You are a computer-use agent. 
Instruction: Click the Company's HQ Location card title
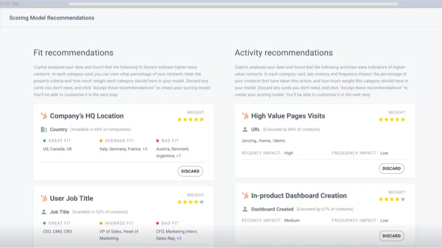(x=87, y=116)
